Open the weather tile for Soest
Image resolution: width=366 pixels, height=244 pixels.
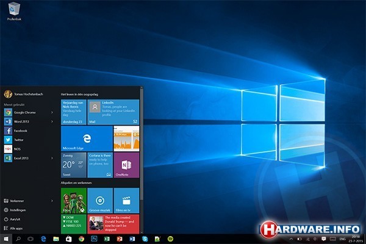click(x=74, y=165)
